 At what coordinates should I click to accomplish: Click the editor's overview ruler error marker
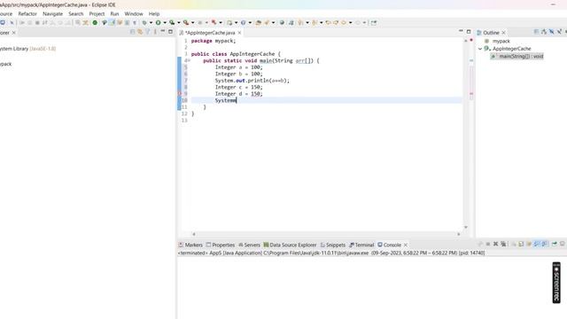pos(471,94)
